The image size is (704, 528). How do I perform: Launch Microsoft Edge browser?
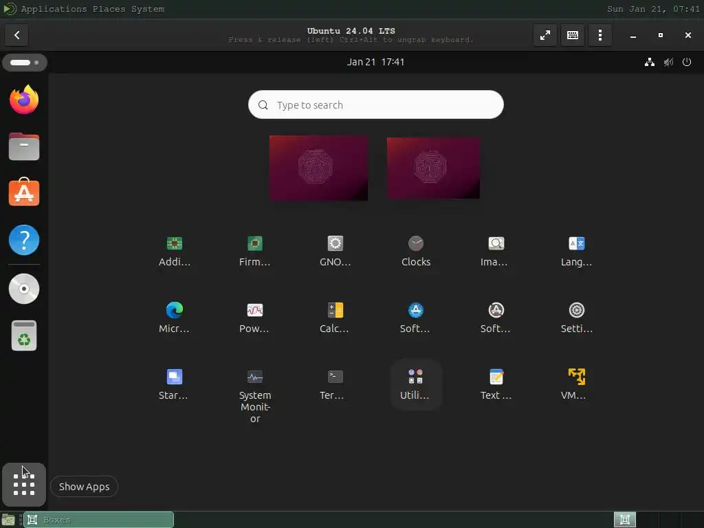point(174,318)
